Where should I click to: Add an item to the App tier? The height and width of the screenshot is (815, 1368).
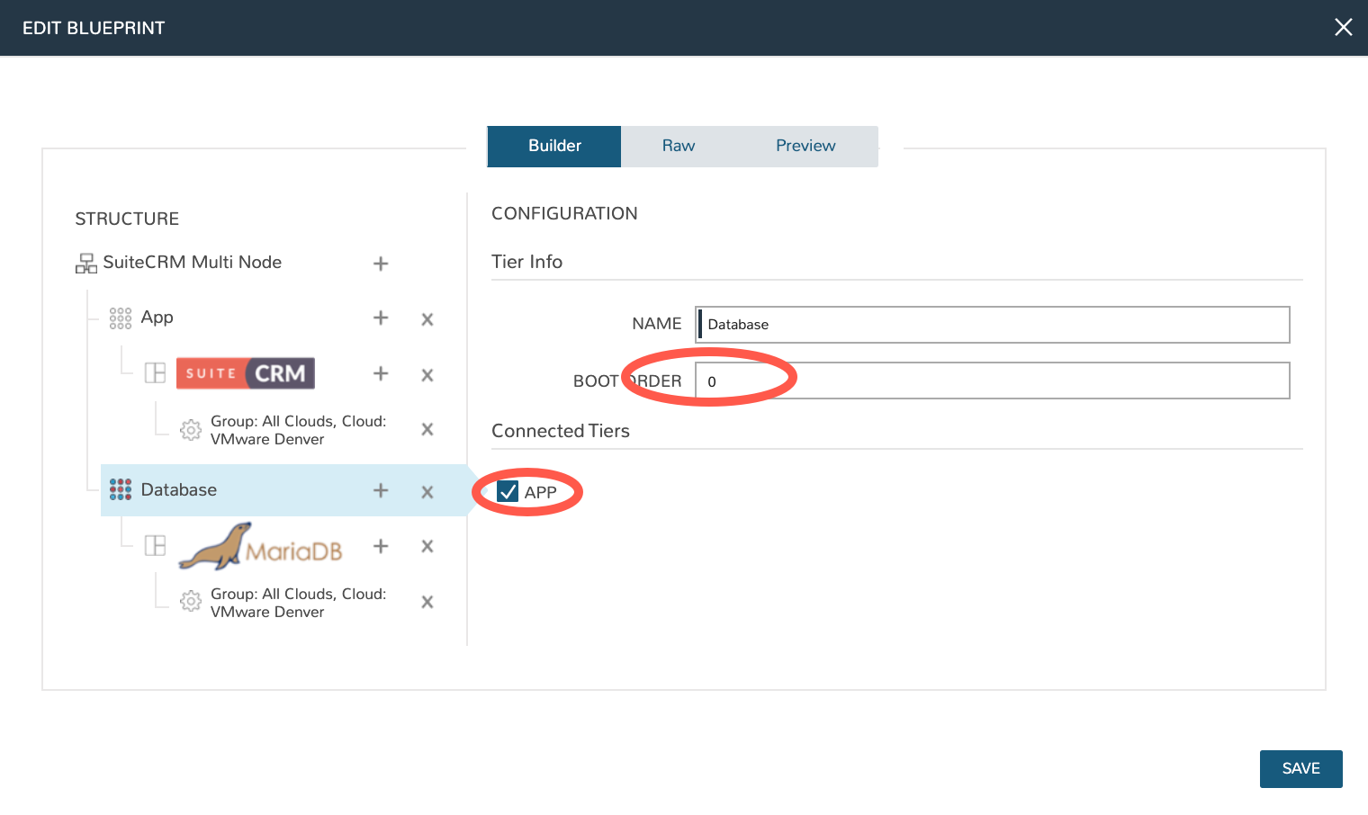(381, 318)
